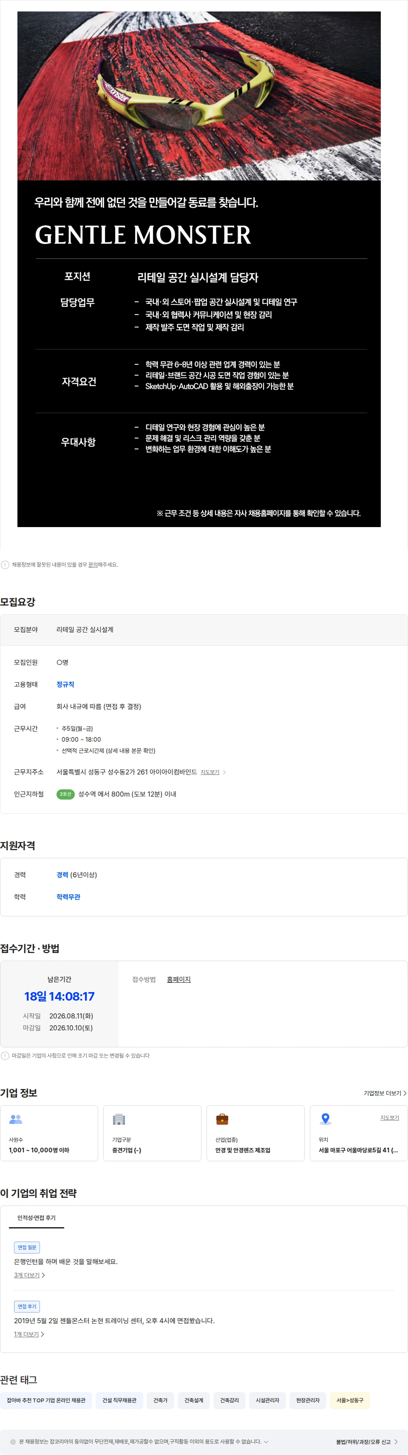Click chevron after the work address 지도보기
This screenshot has height=1455, width=408.
coord(224,772)
